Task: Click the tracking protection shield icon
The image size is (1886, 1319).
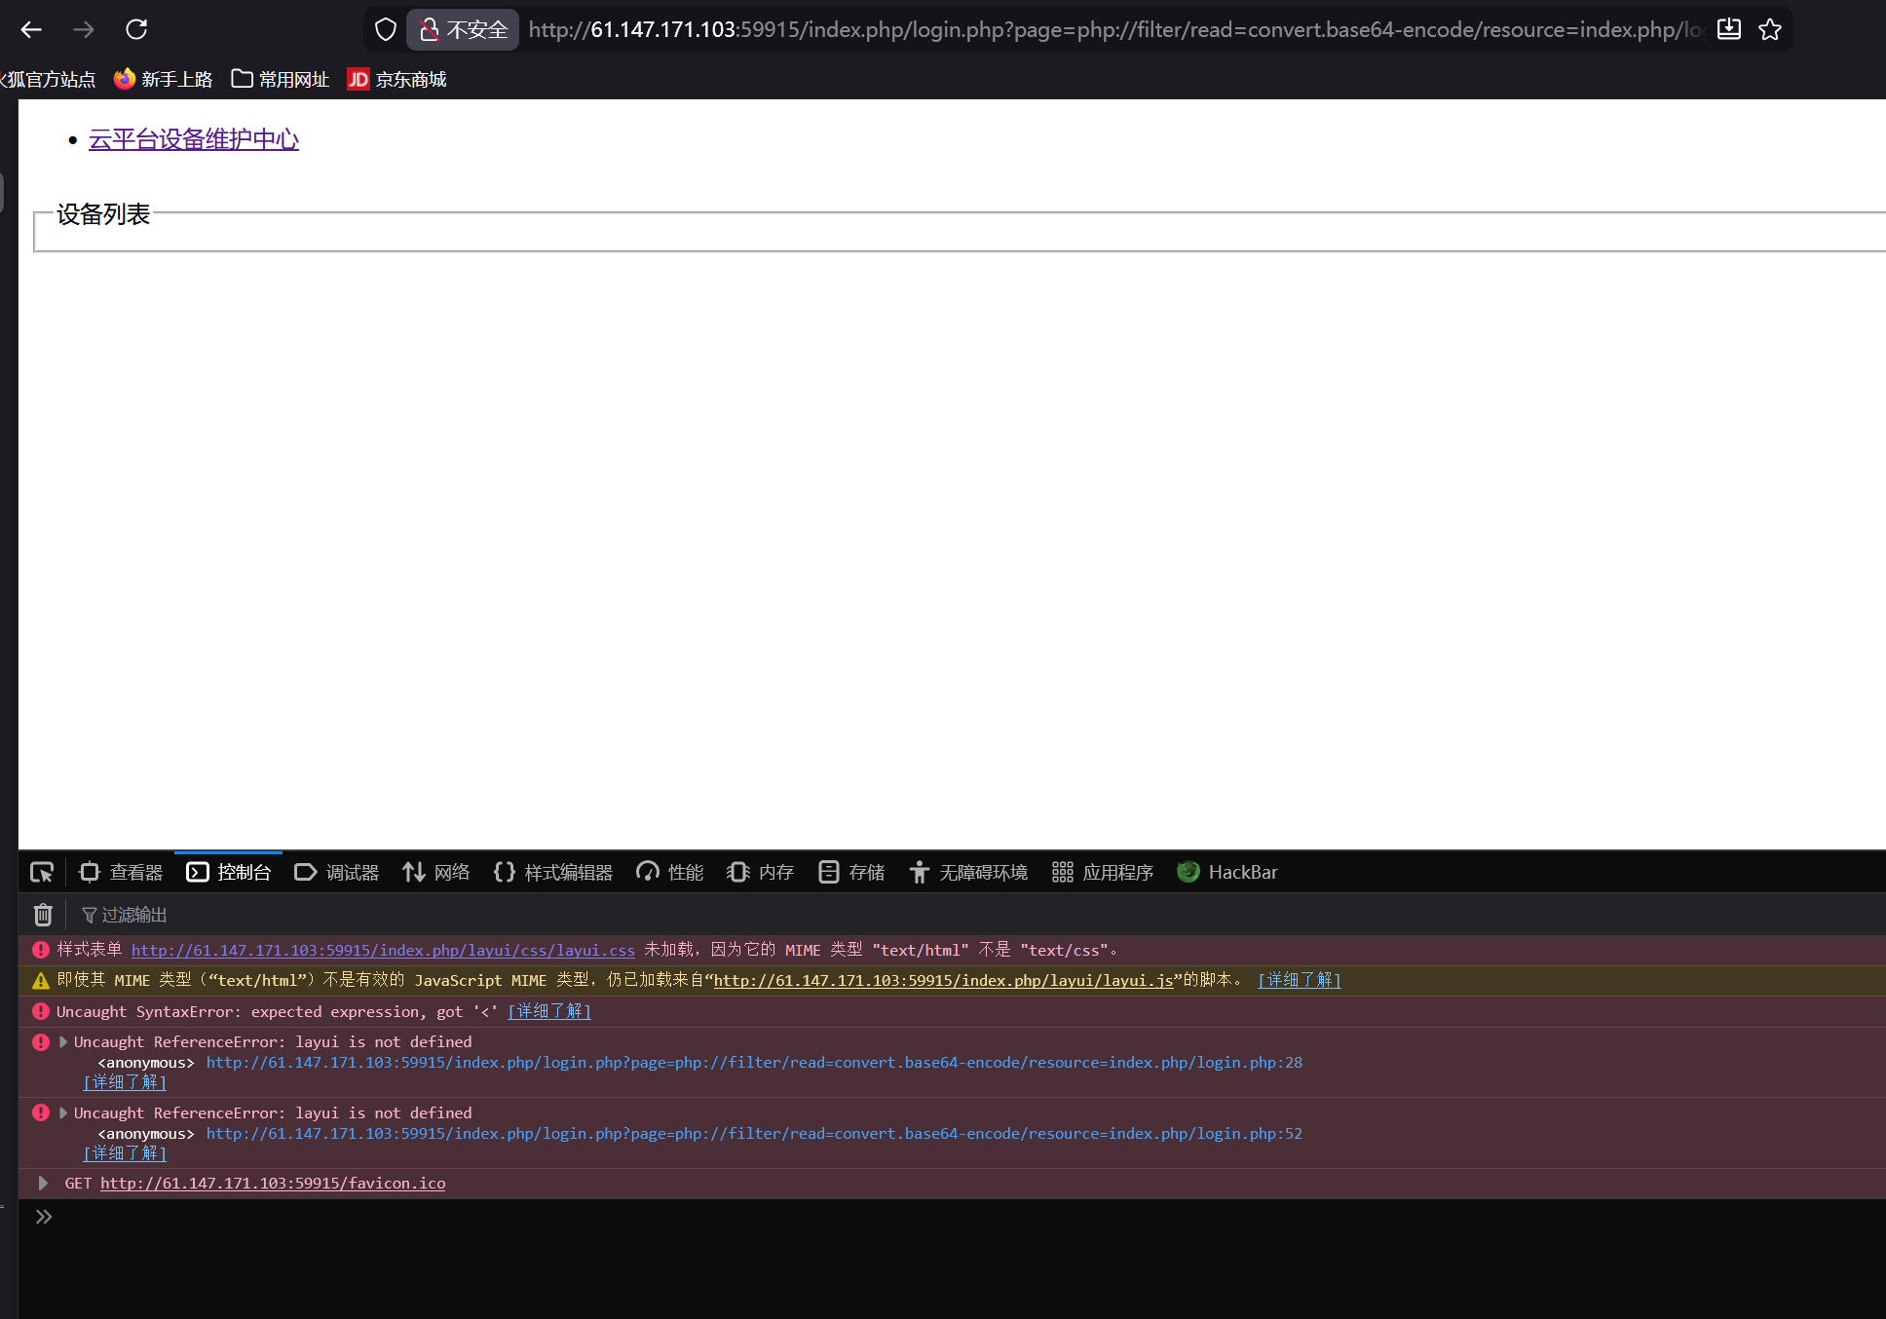Action: tap(386, 29)
